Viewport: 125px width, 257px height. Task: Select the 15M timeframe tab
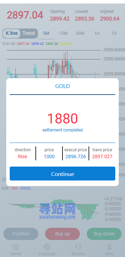(x=63, y=33)
